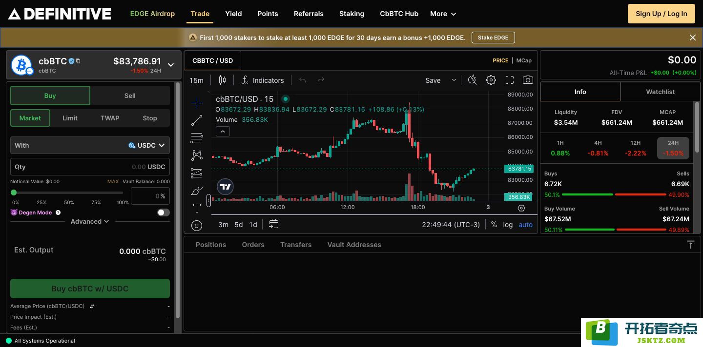
Task: Select the crosshair cursor tool
Action: (197, 102)
